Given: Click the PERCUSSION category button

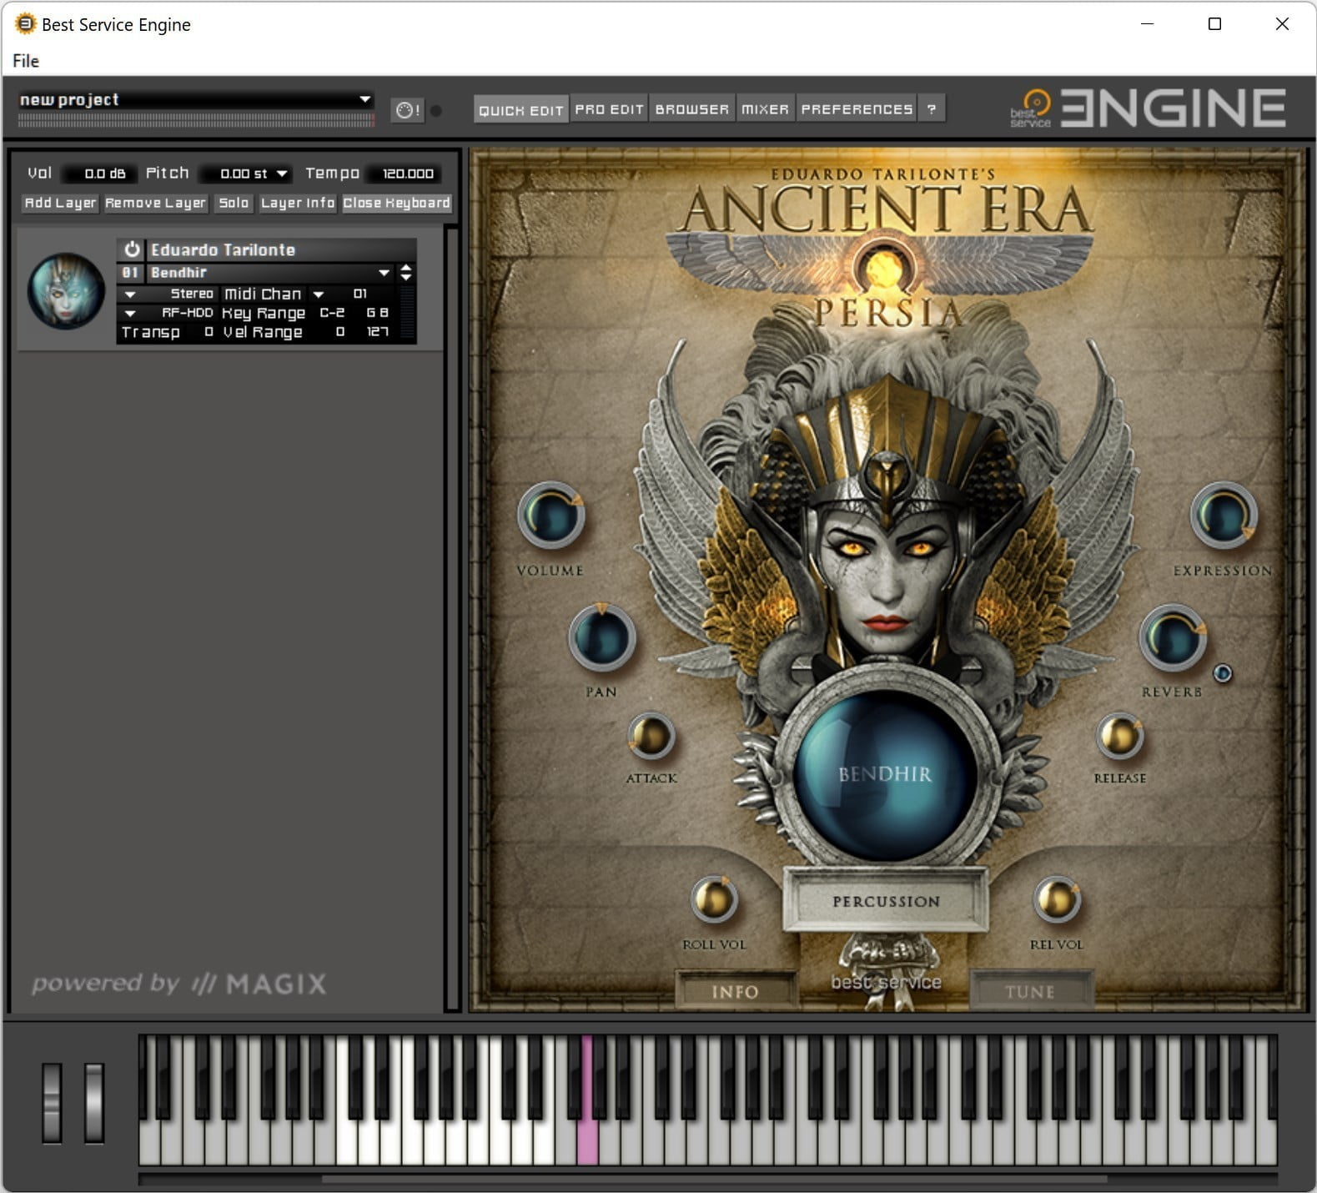Looking at the screenshot, I should (886, 901).
